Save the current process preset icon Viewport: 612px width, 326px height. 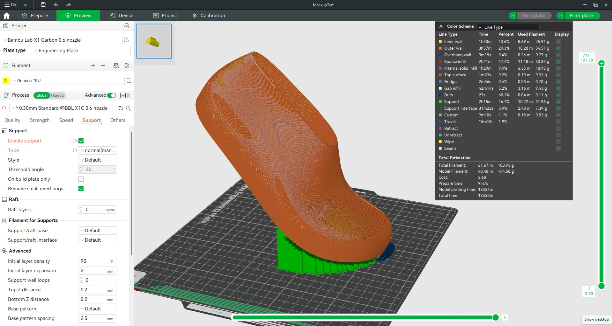click(120, 108)
